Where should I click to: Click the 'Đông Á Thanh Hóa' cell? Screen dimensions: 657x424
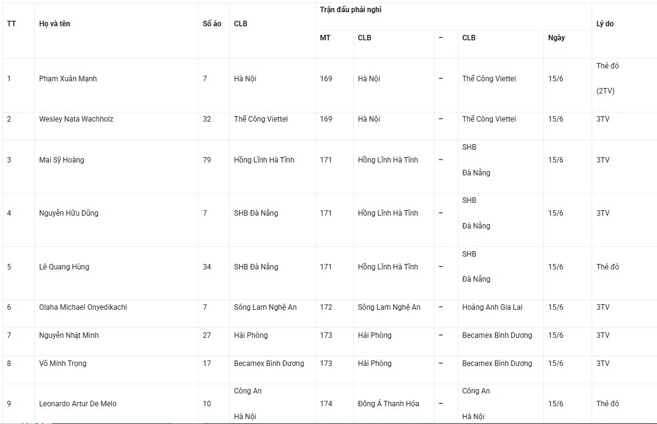pos(389,404)
